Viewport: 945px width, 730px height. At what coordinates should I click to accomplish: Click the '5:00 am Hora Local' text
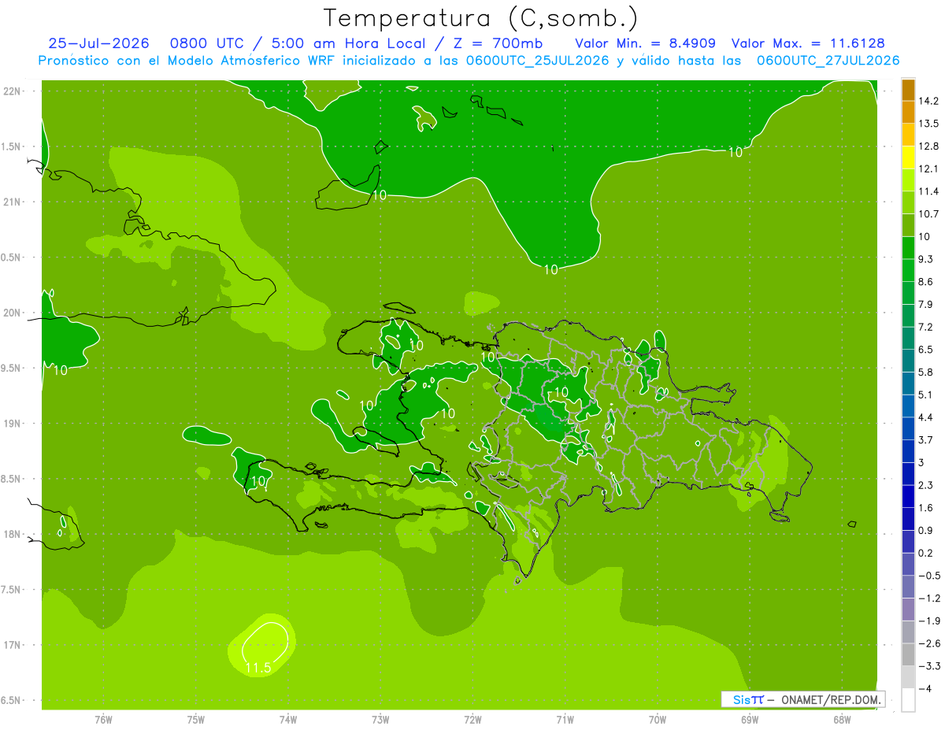348,43
